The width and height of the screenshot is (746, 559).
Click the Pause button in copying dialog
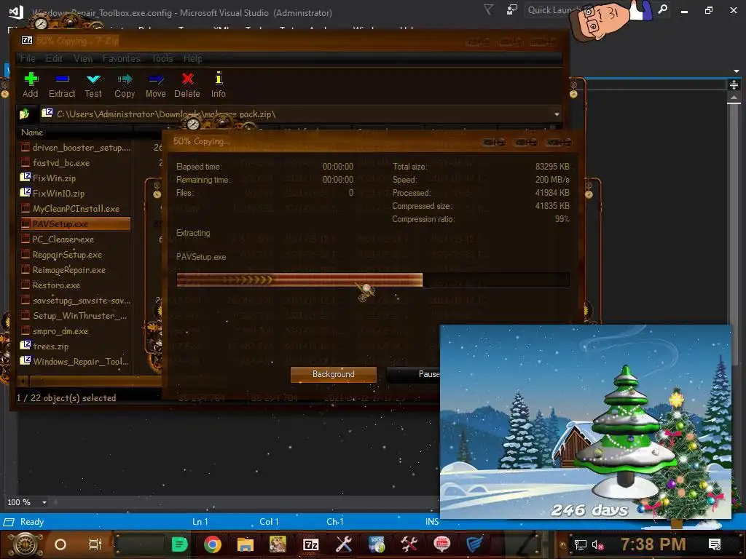click(x=415, y=374)
